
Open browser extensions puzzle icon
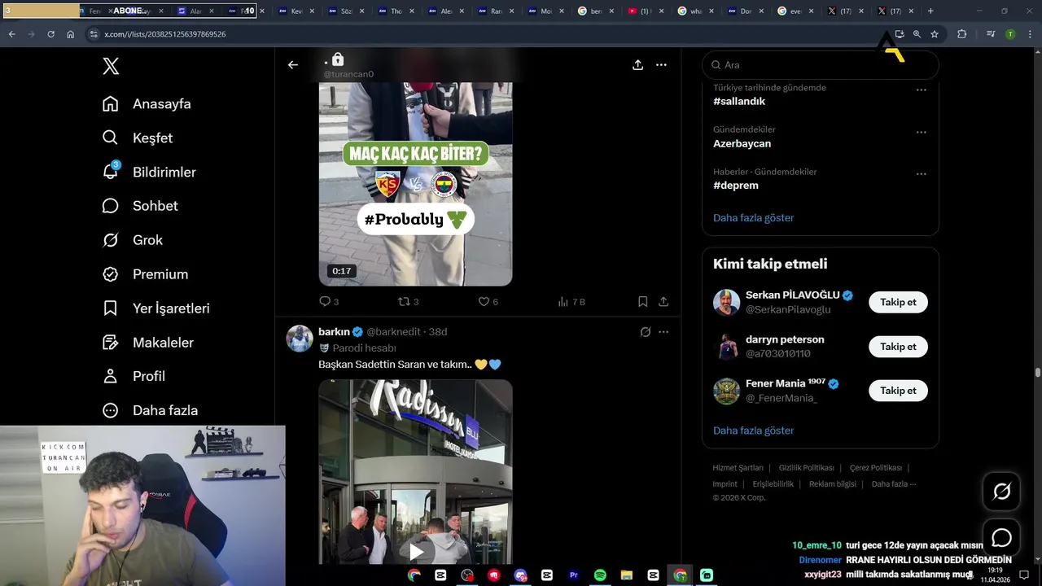[962, 34]
